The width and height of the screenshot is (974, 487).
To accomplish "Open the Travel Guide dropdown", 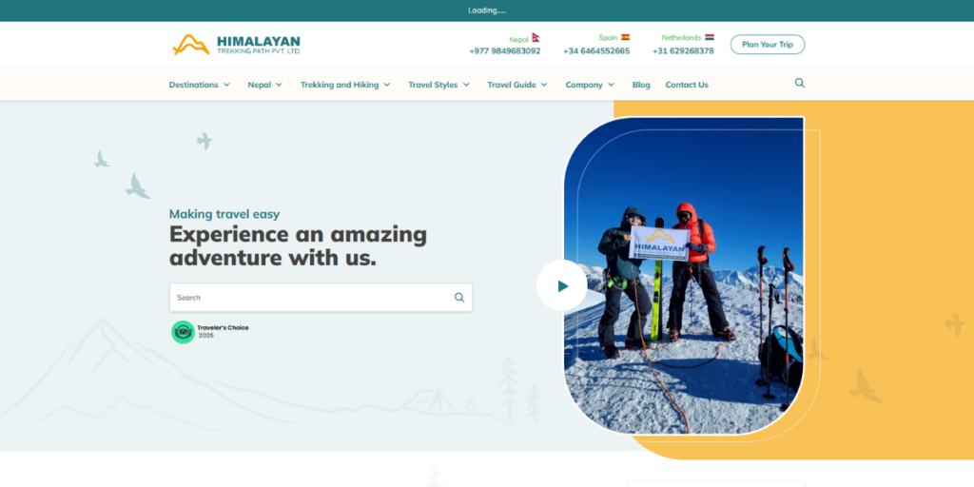I will (517, 85).
